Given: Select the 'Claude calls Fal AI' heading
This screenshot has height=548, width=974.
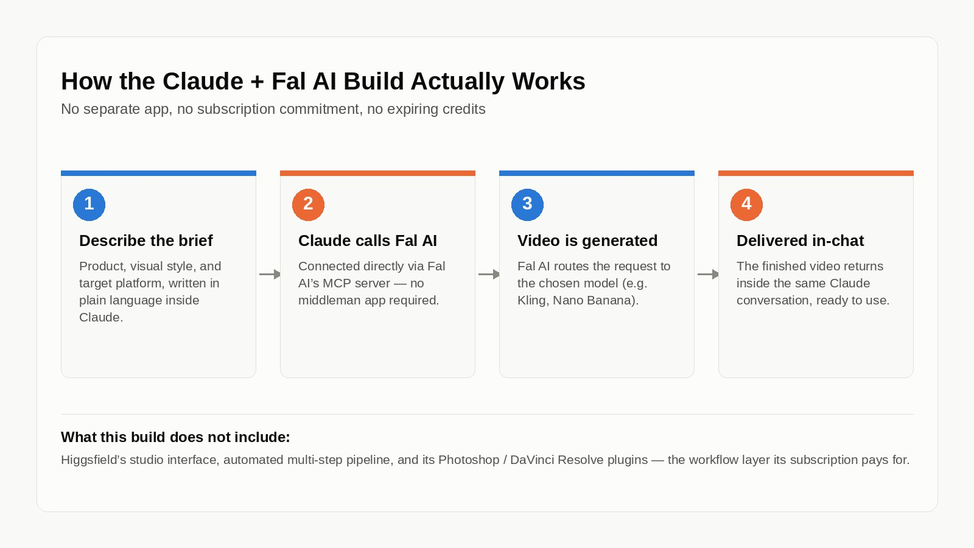Looking at the screenshot, I should coord(368,241).
